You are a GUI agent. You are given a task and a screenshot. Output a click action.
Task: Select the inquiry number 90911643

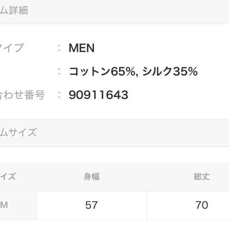[x=98, y=95]
